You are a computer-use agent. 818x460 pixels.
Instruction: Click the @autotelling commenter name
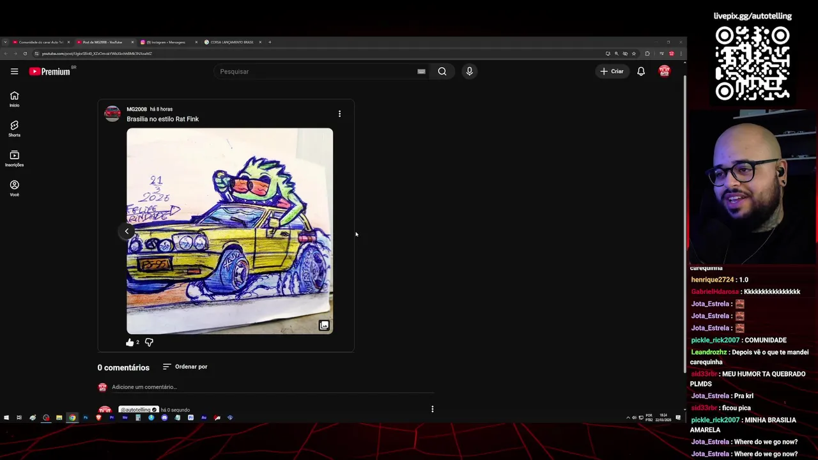[138, 410]
